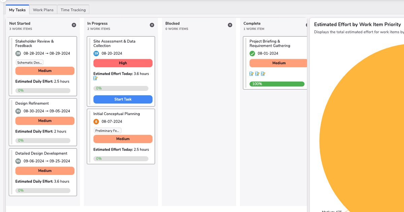Click the 55 day badge on Detailed Design Development
Screen dimensions: 404x212
(18, 161)
